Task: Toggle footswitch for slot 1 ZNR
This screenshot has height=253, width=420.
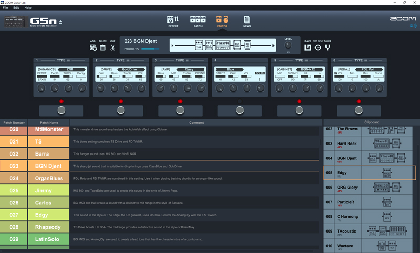Action: point(61,110)
